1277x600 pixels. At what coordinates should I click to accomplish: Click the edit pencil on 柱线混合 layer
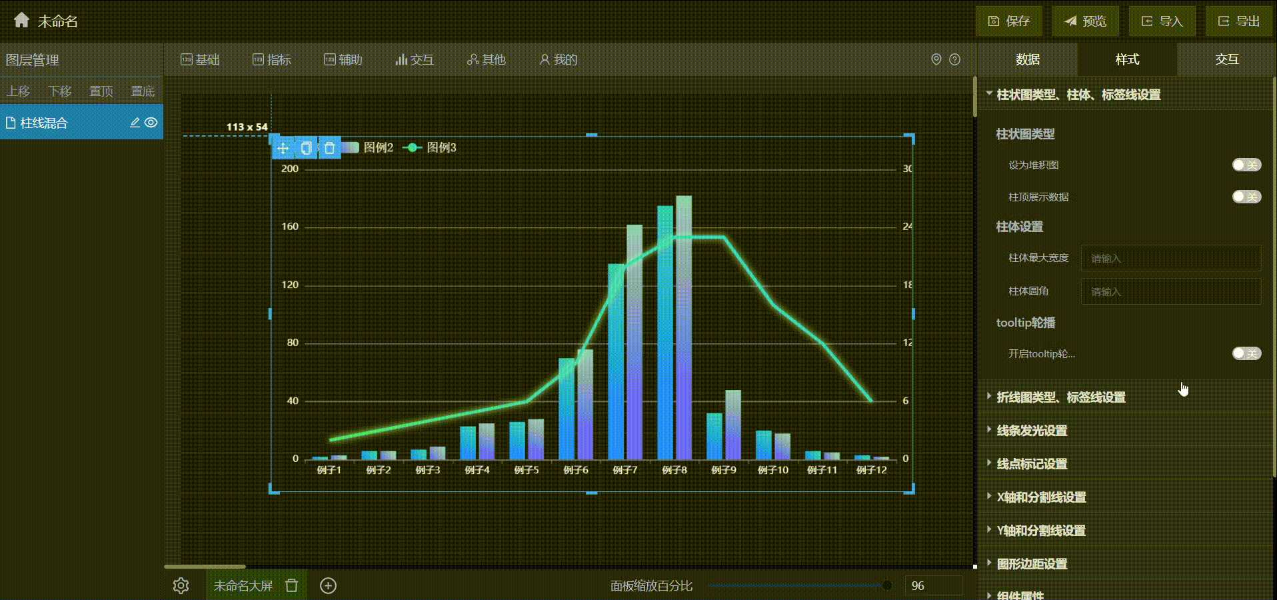coord(135,123)
